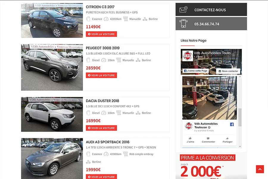Click the envelope icon beside Contactez-Nous
Screen dimensions: 268x179
[183, 10]
